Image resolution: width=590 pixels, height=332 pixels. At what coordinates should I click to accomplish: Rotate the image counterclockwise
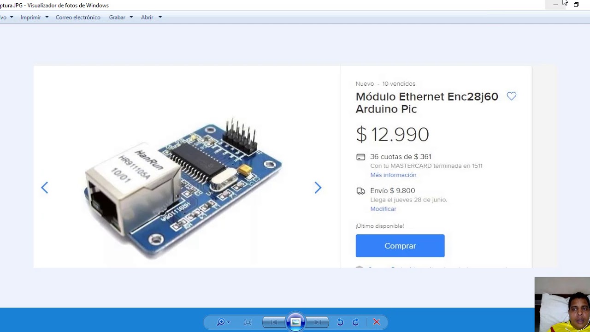340,322
